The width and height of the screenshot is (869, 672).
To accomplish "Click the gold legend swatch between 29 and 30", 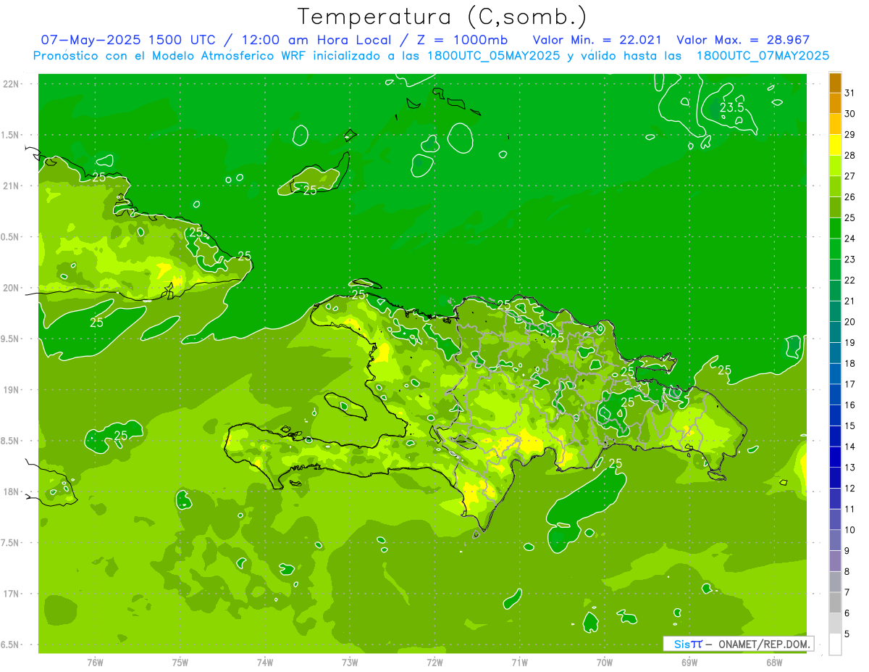I will 835,124.
